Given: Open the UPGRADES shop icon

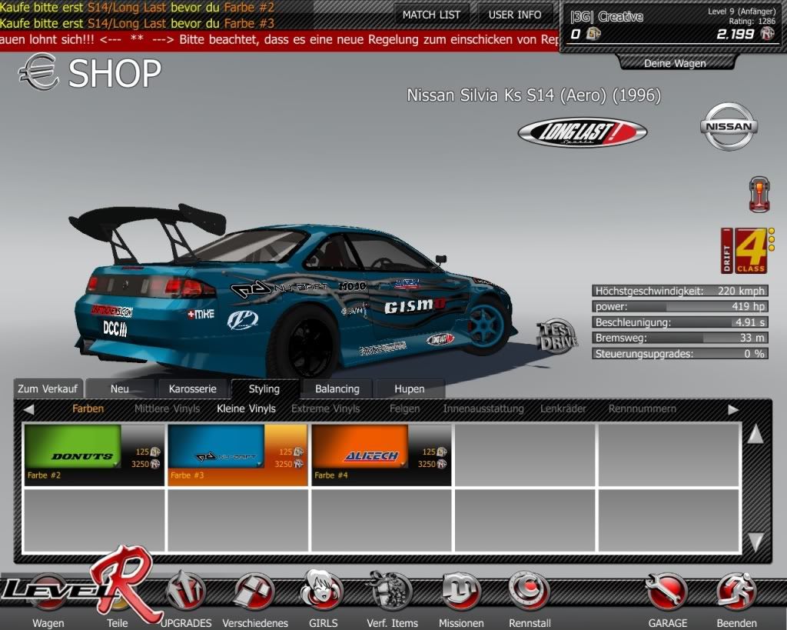Looking at the screenshot, I should pos(187,592).
